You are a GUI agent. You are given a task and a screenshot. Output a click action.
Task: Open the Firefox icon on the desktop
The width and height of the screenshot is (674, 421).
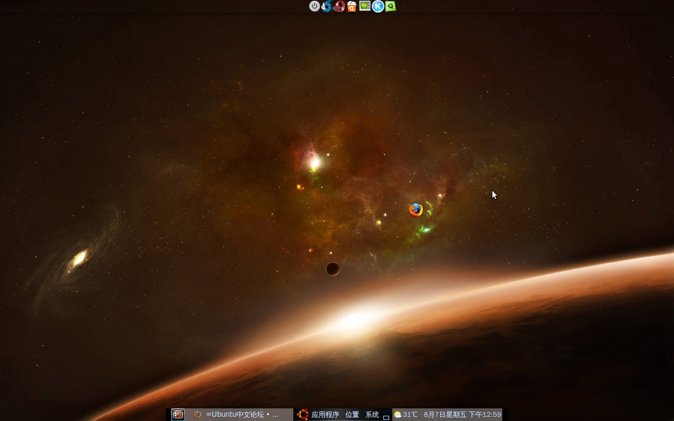[x=416, y=209]
